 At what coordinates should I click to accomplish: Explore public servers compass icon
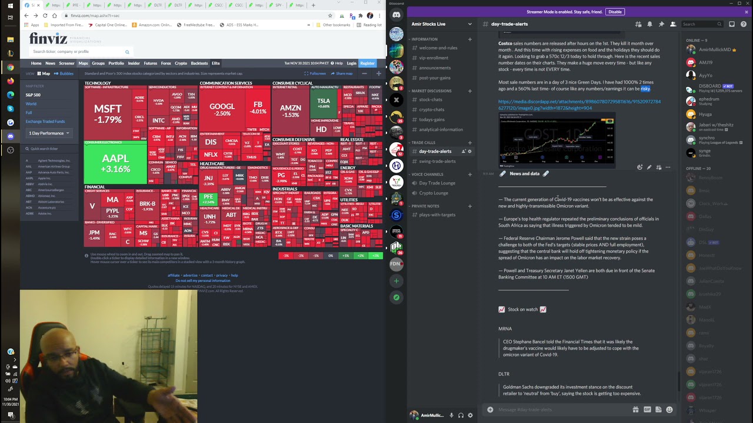397,297
